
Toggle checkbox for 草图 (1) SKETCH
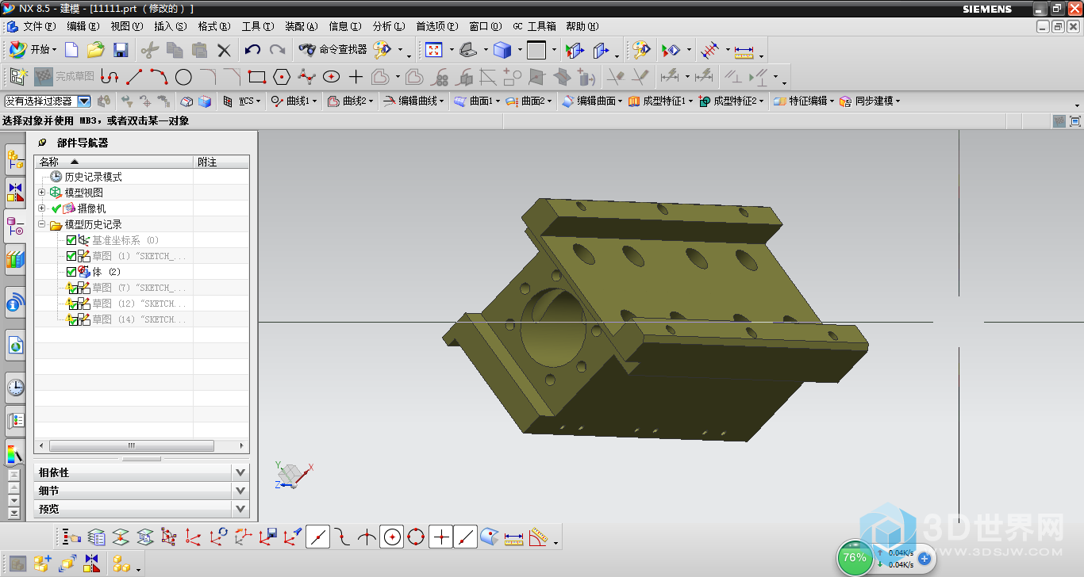point(71,256)
